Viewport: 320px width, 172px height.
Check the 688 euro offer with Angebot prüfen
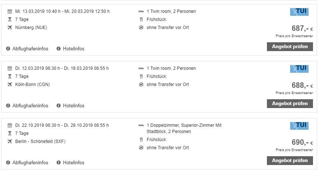pyautogui.click(x=290, y=104)
